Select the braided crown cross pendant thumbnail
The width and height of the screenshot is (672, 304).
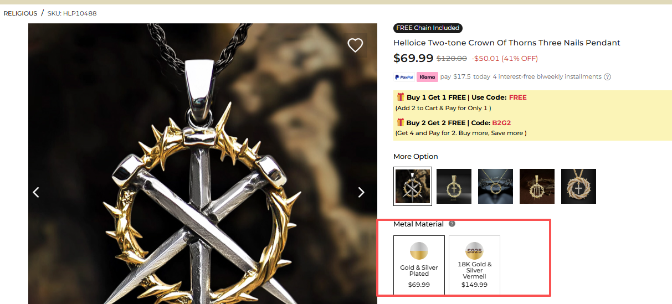[x=578, y=186]
